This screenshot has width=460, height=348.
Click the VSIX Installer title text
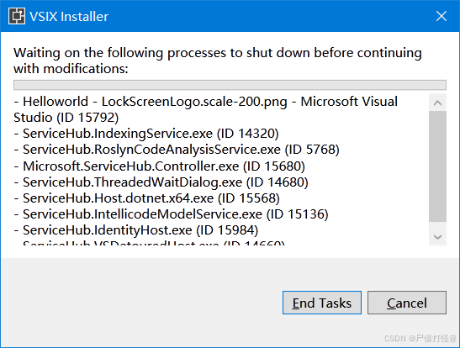coord(69,17)
